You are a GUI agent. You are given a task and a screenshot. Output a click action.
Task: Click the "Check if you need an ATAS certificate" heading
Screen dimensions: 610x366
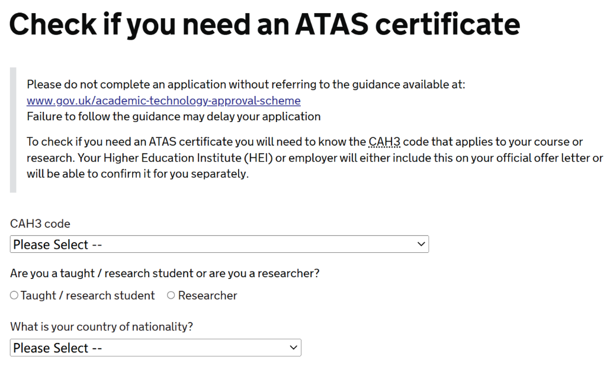265,24
